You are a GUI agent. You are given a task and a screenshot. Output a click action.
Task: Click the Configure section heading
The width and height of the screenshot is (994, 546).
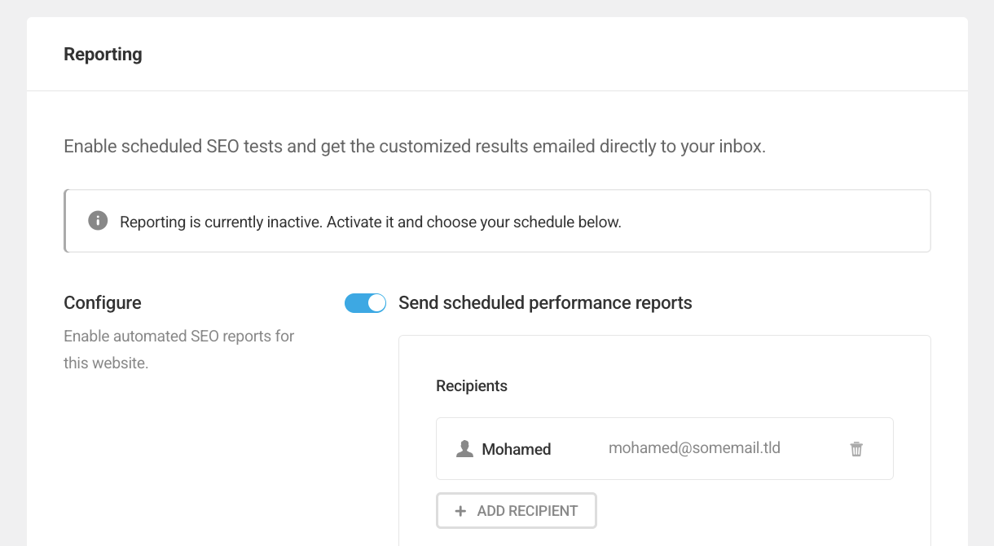pyautogui.click(x=102, y=302)
